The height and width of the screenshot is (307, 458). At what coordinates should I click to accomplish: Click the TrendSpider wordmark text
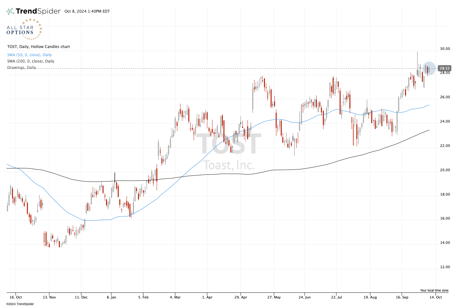click(x=38, y=11)
